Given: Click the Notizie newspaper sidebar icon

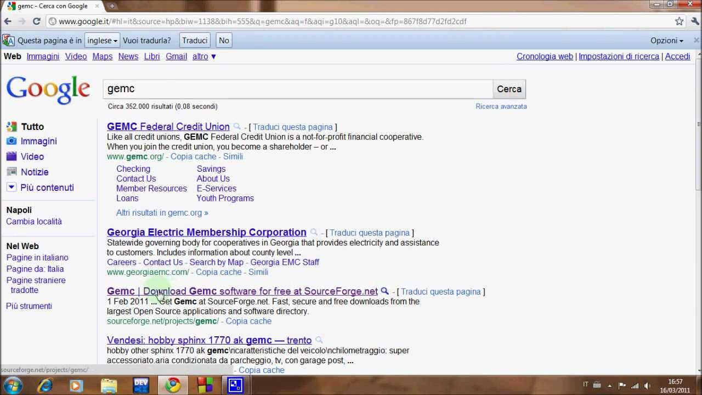Looking at the screenshot, I should coord(12,172).
